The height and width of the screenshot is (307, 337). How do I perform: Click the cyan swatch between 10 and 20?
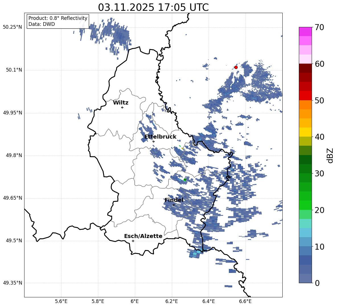point(305,224)
